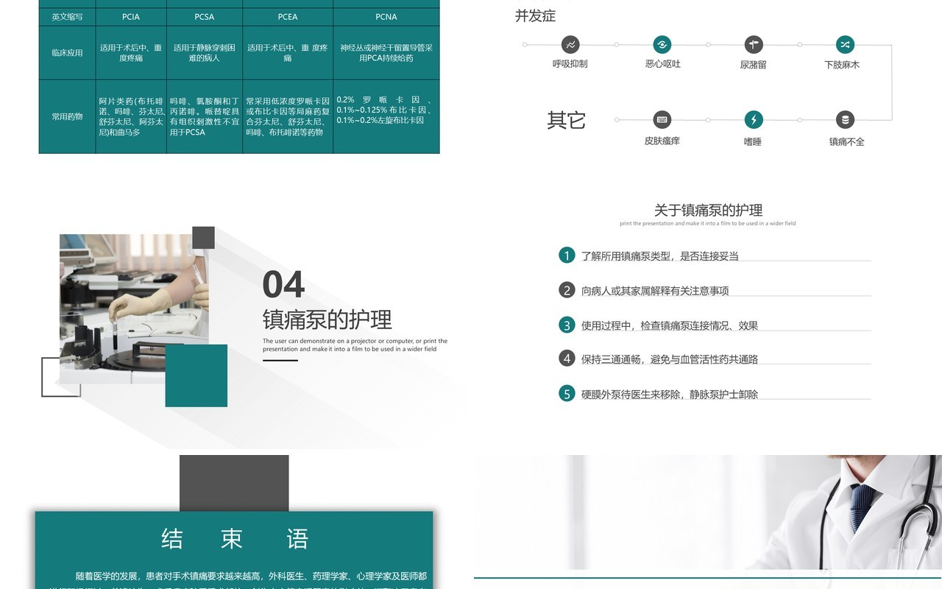The width and height of the screenshot is (942, 589).
Task: Click the cell 神经丛或神经干留置导管采用PCA持续给药
Action: [x=386, y=52]
